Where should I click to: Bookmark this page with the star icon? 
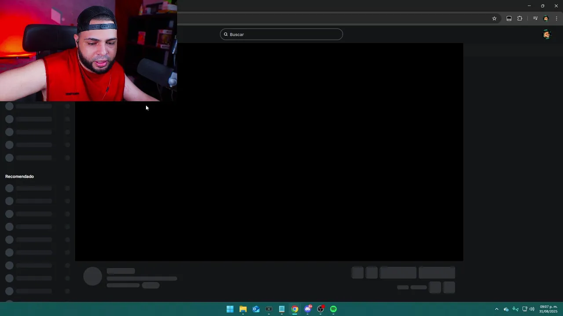[x=494, y=18]
